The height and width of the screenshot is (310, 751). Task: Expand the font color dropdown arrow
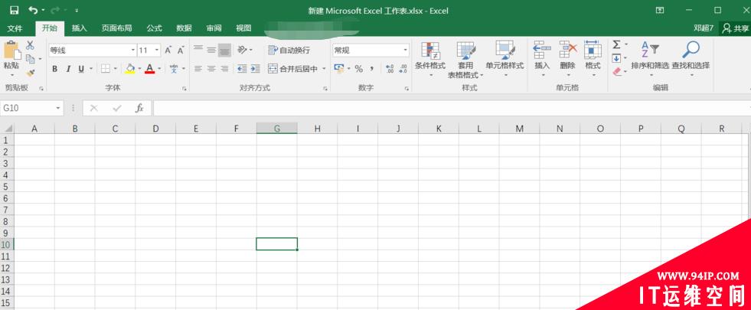(x=159, y=69)
